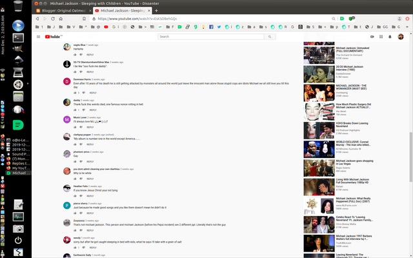The image size is (413, 258).
Task: Open '20/20 Michael Jackson Interview (1980)' title
Action: point(350,68)
